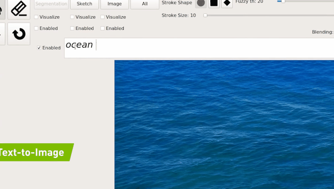Click the Stroke Shape label

(177, 3)
